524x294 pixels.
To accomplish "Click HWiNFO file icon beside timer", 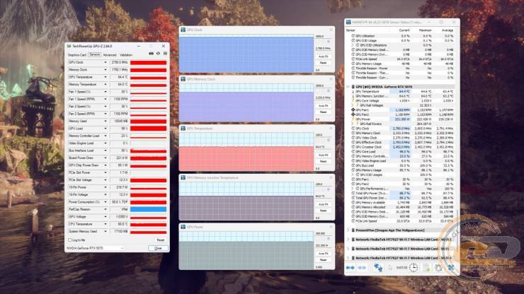I will click(389, 268).
